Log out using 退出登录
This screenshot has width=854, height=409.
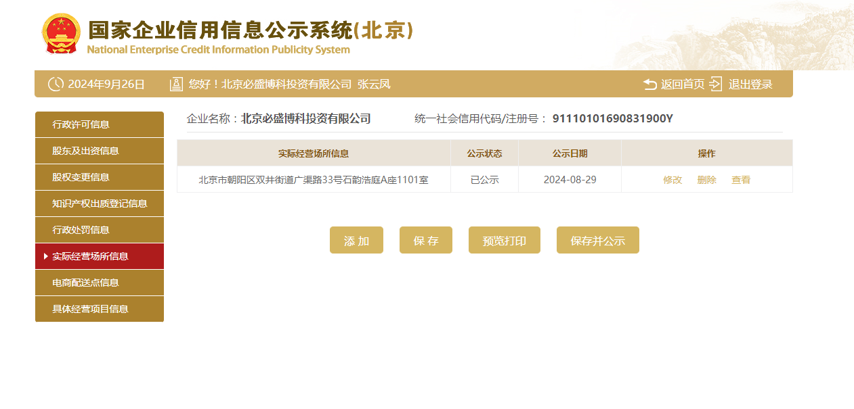pos(750,85)
